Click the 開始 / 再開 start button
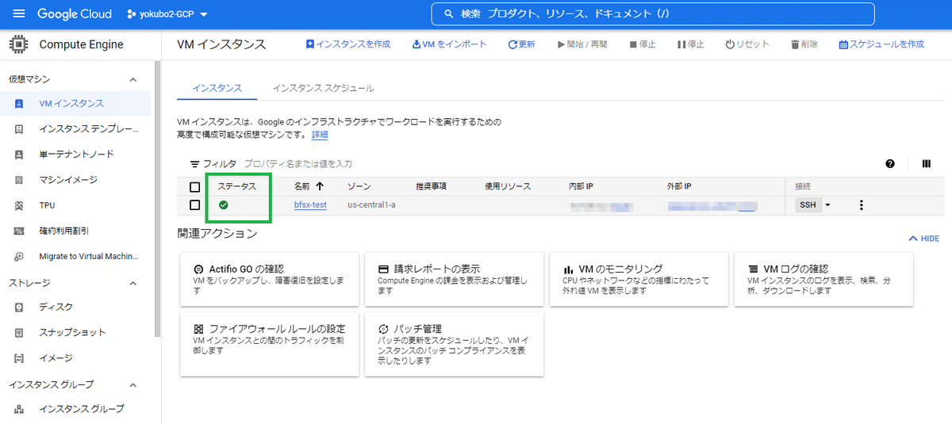This screenshot has width=952, height=424. 582,44
